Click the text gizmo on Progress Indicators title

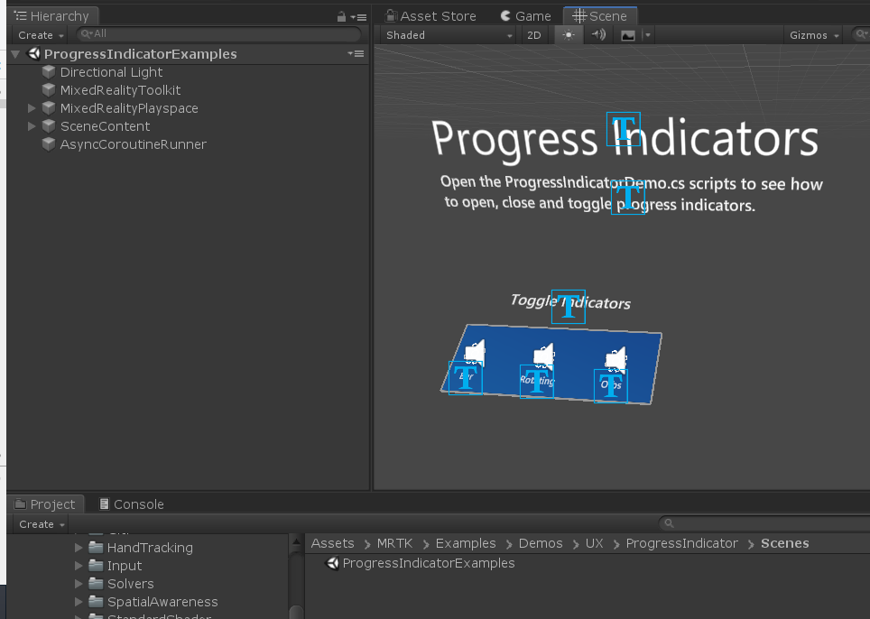click(624, 129)
